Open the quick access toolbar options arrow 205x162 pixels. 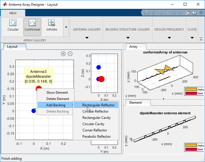coord(201,13)
